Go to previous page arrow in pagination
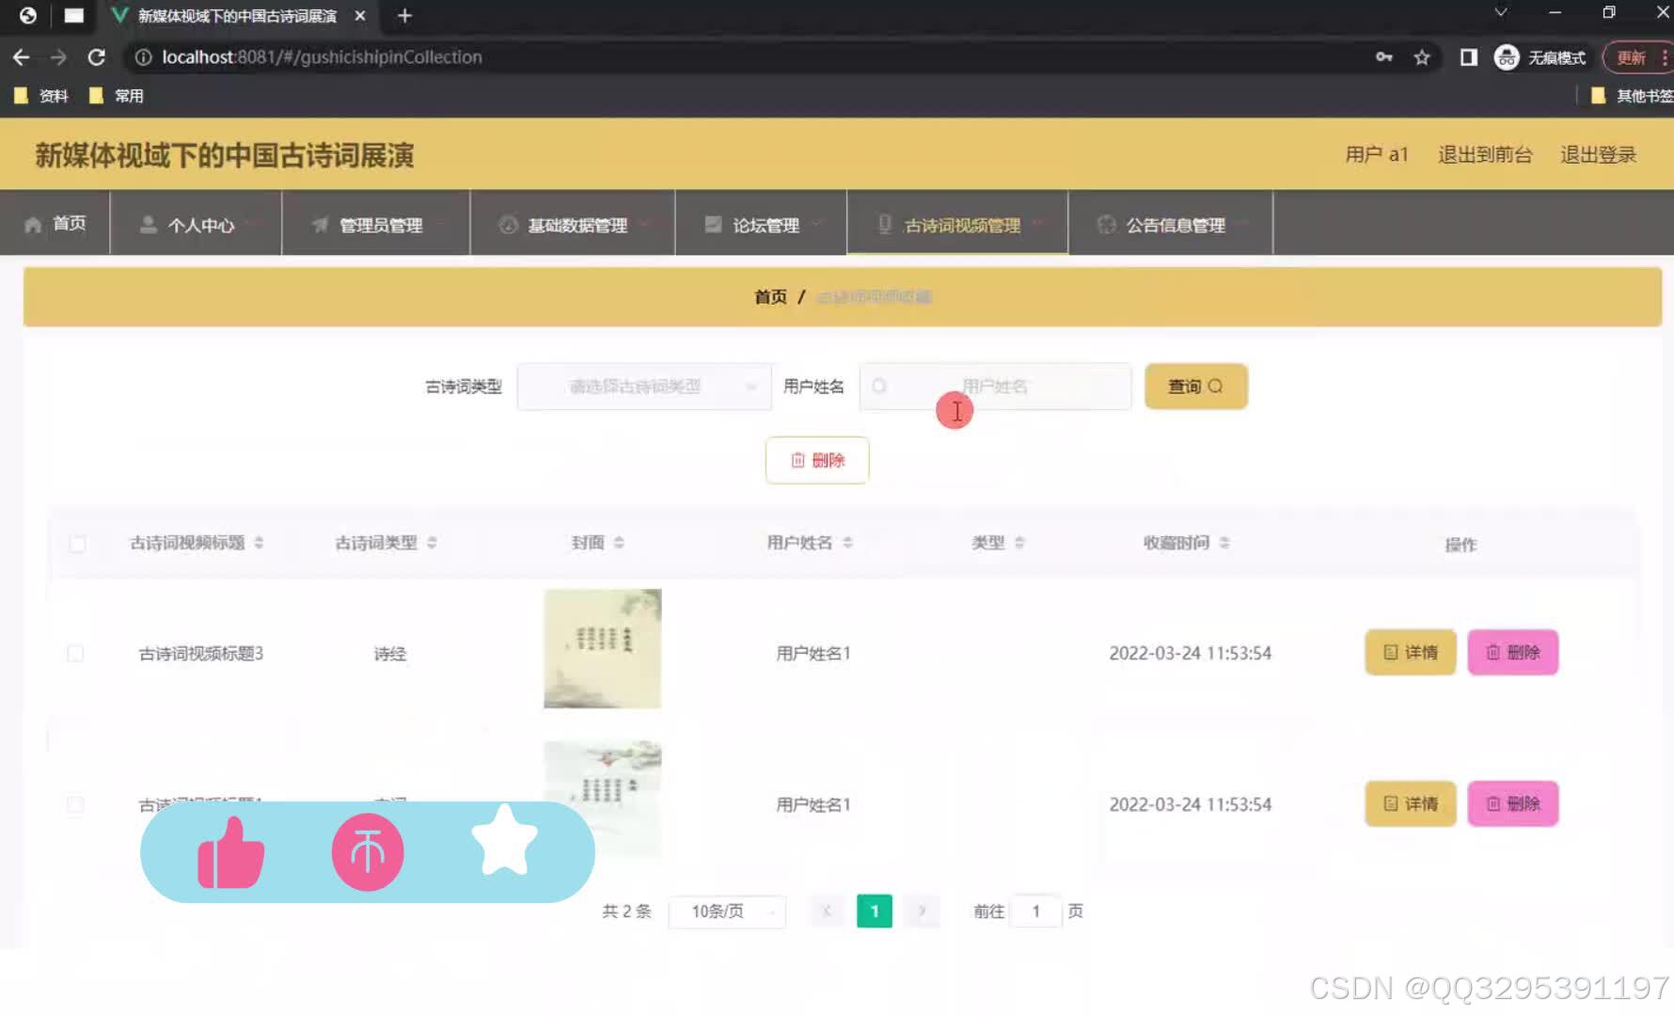Viewport: 1674px width, 1016px height. (x=828, y=912)
